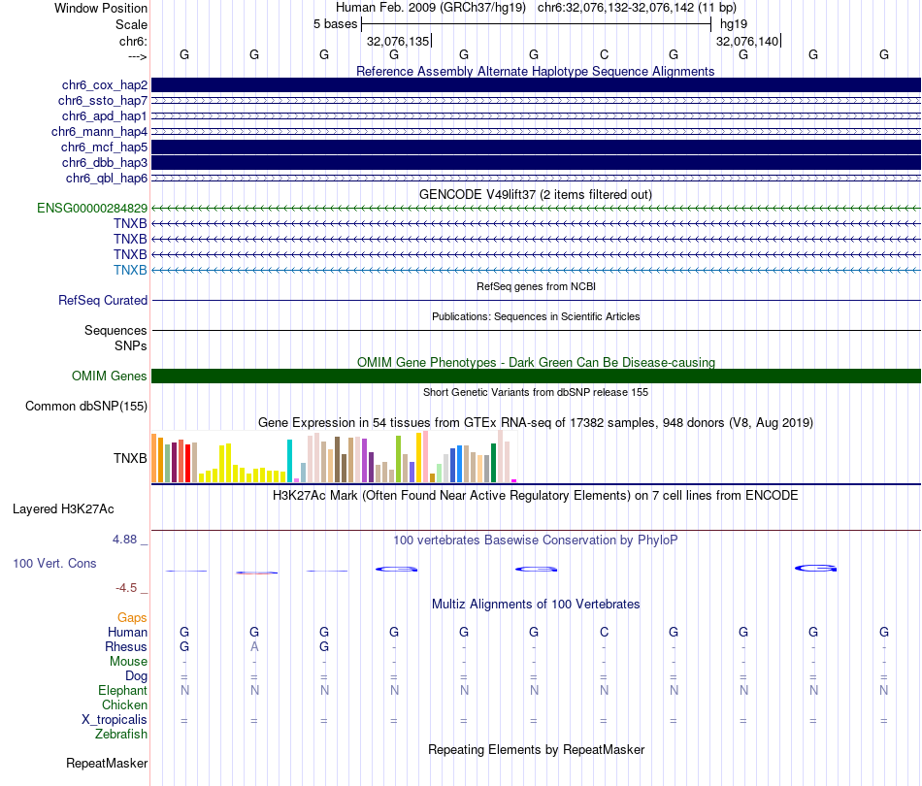This screenshot has width=922, height=786.
Task: Click the light blue TNXB transcript label
Action: [x=130, y=270]
